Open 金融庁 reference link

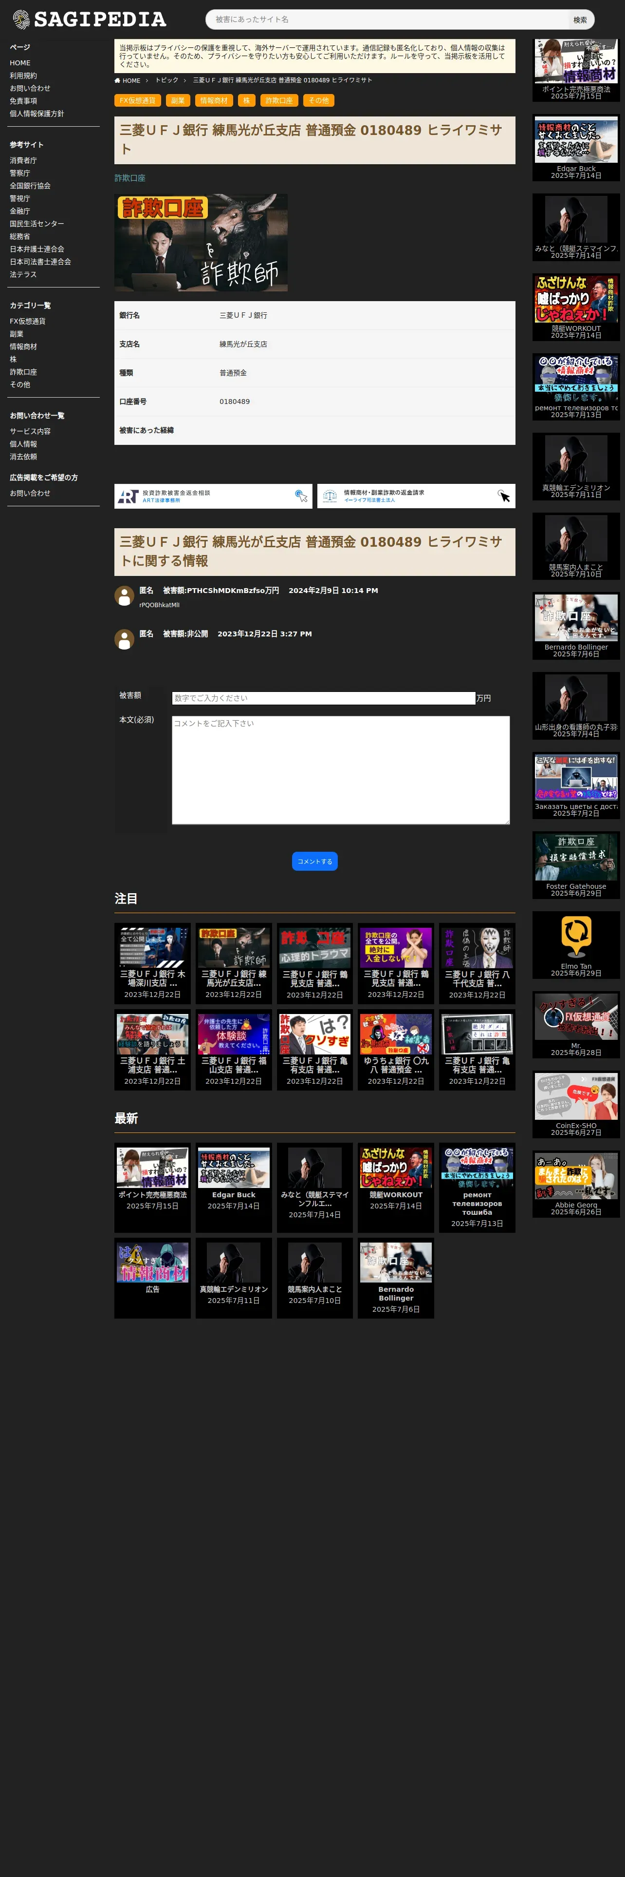click(x=19, y=211)
